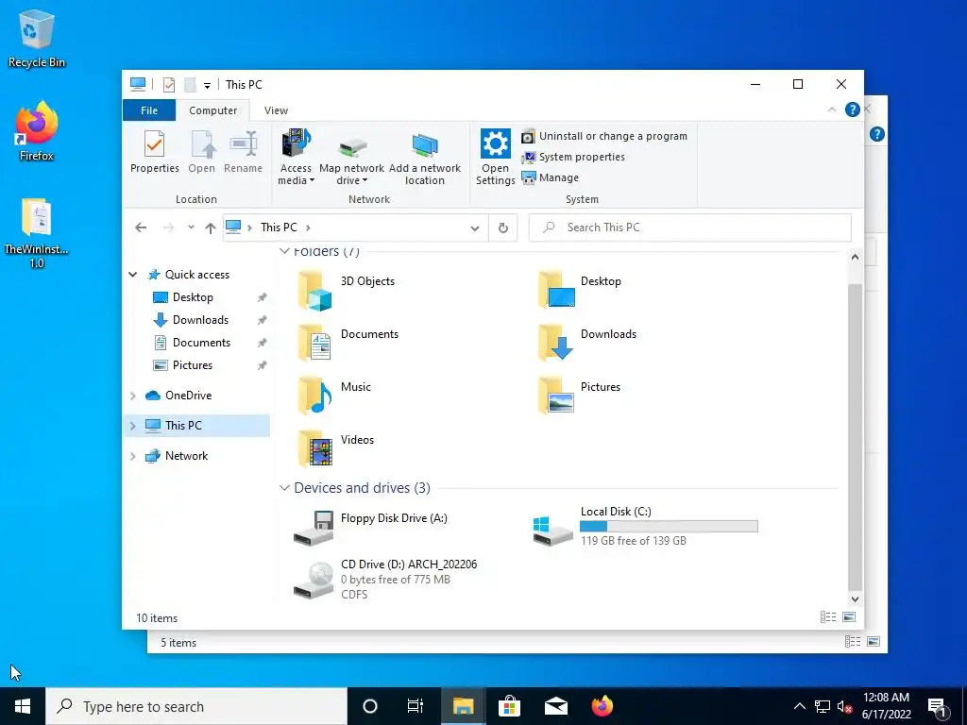Open the recent locations dropdown arrow
The image size is (967, 725).
click(191, 228)
